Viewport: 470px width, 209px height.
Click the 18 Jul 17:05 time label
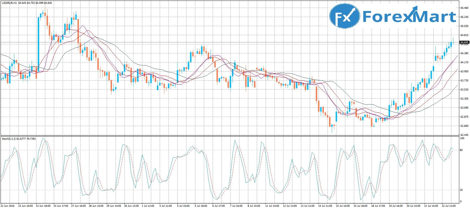pos(378,205)
